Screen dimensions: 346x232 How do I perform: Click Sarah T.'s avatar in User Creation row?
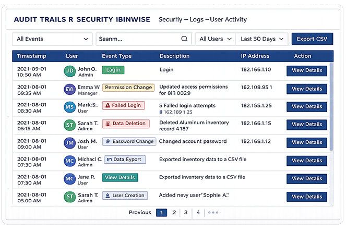point(70,197)
